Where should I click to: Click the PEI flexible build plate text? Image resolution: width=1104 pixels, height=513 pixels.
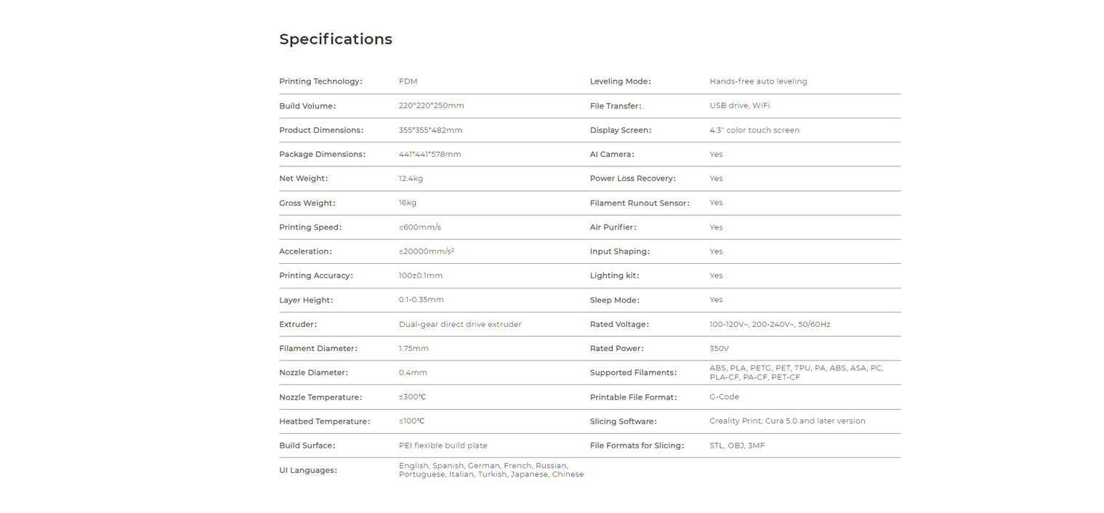[x=443, y=445]
